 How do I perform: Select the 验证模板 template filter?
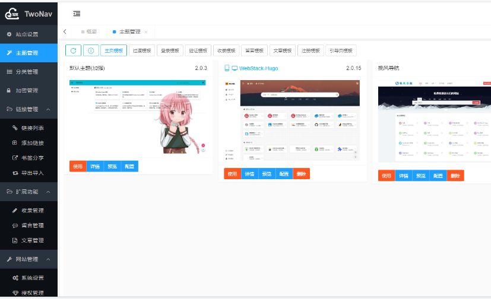[198, 50]
